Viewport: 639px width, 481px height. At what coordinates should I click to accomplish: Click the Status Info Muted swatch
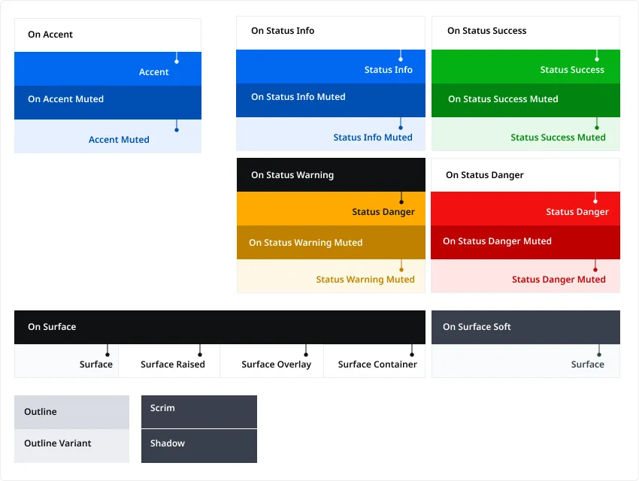tap(331, 137)
